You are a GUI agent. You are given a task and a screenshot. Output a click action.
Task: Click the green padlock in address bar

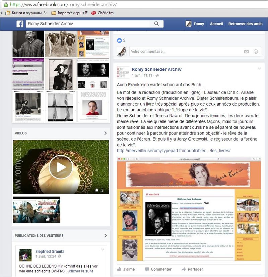[6, 4]
